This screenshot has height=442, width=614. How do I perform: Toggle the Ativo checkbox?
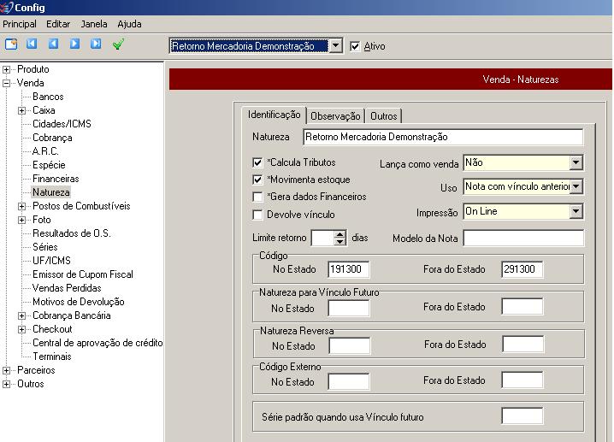pos(356,46)
